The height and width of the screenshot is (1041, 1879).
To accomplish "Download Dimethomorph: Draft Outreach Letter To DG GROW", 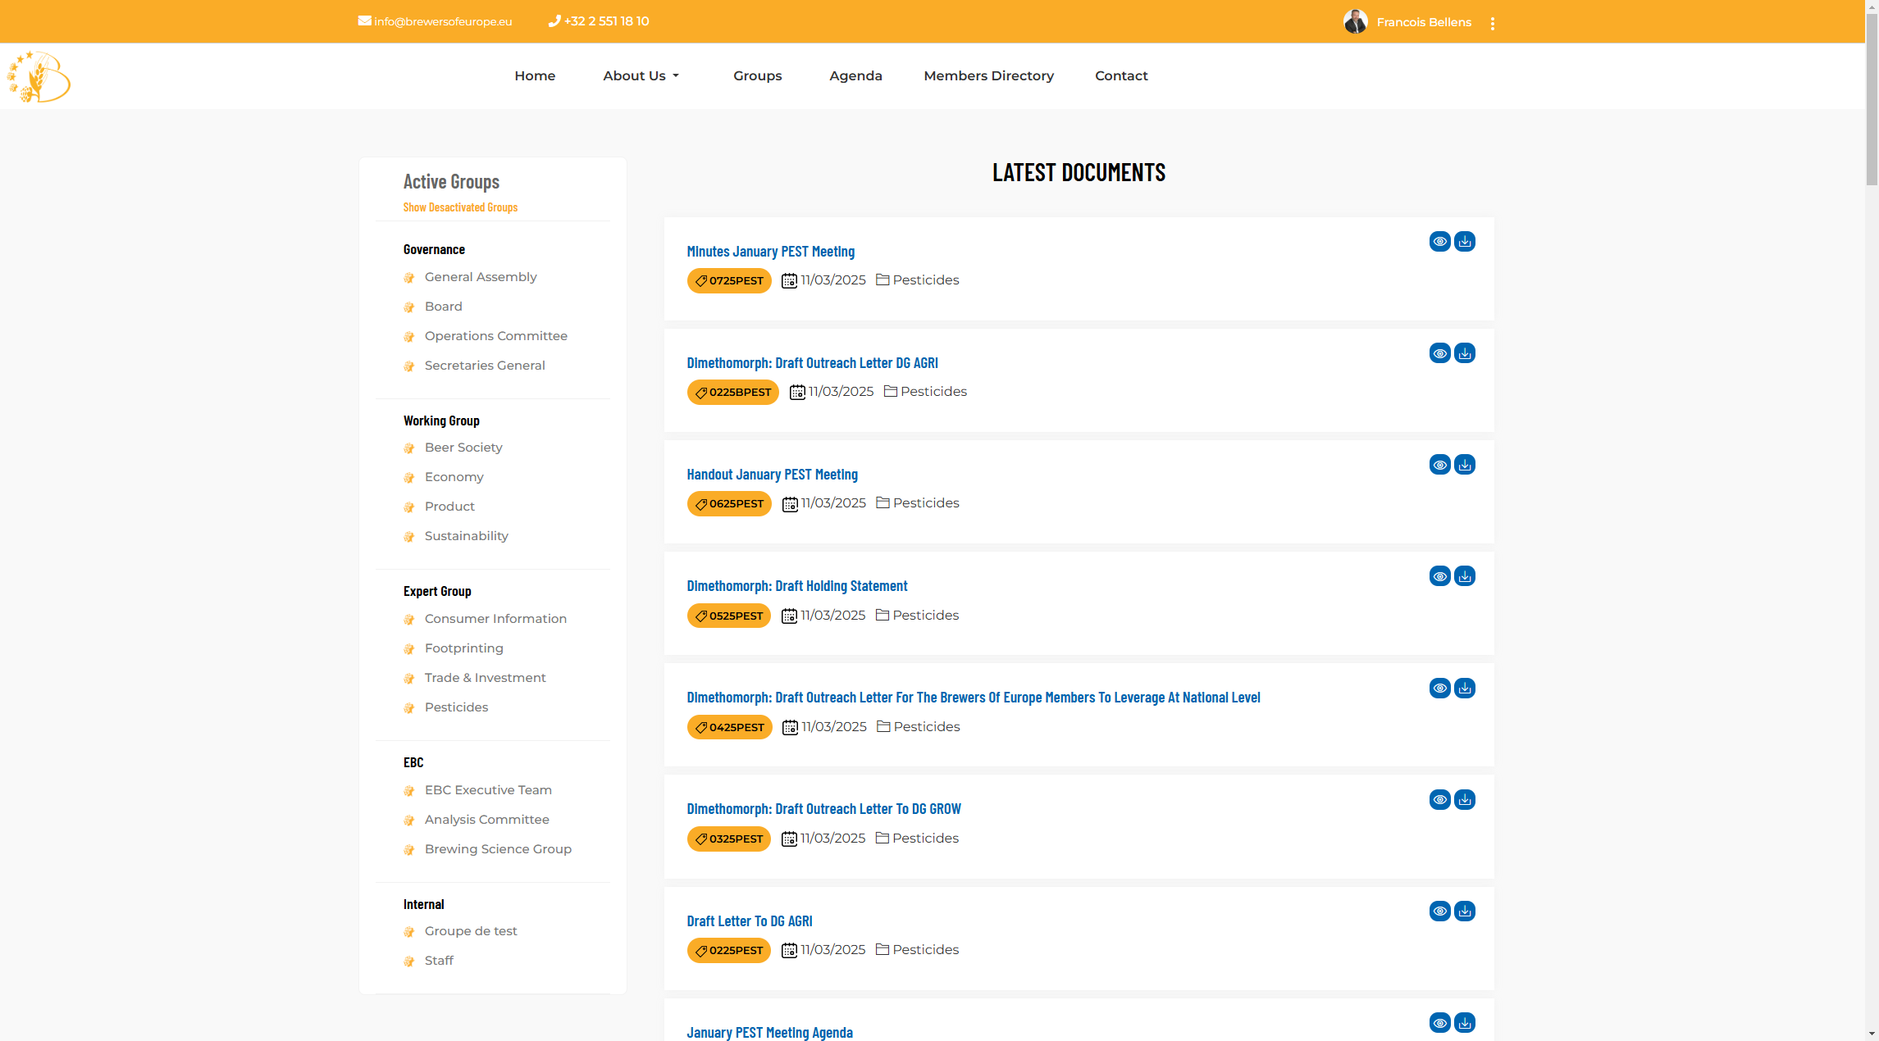I will pos(1465,799).
